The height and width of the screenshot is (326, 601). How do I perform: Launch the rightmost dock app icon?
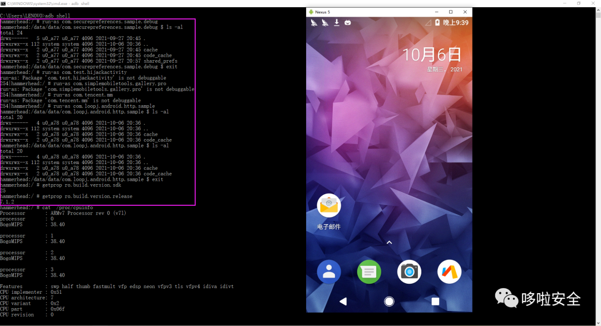click(449, 271)
